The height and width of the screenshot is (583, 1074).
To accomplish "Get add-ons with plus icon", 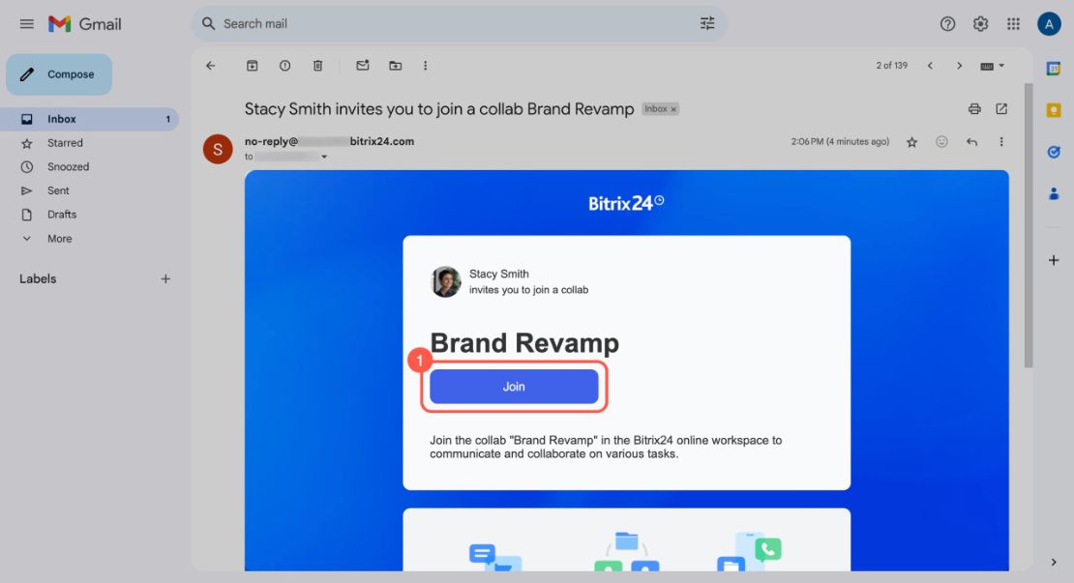I will coord(1054,260).
